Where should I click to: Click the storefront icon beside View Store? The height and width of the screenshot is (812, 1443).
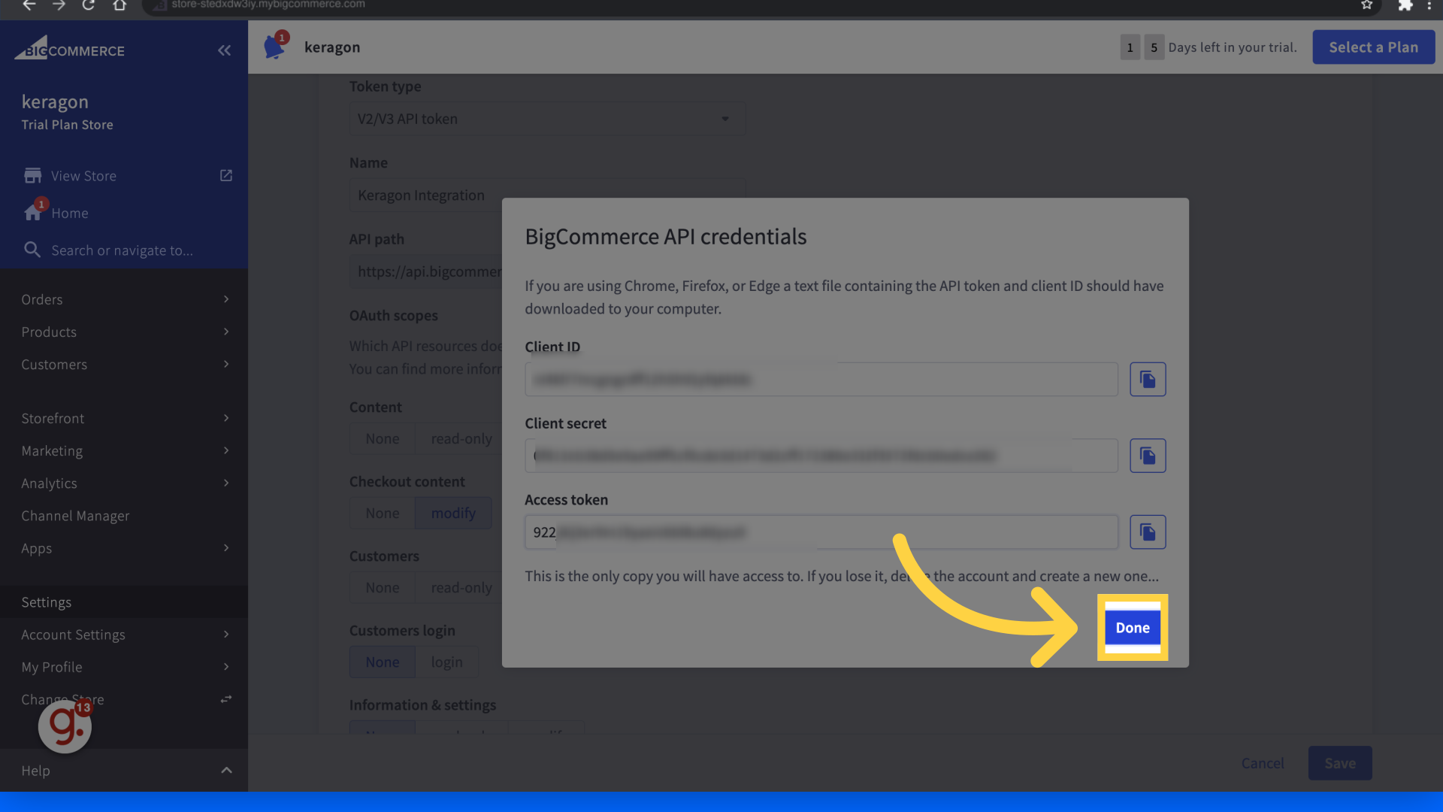tap(33, 176)
